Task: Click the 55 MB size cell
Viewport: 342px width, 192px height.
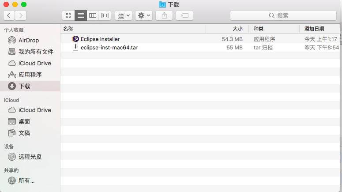Action: tap(234, 48)
